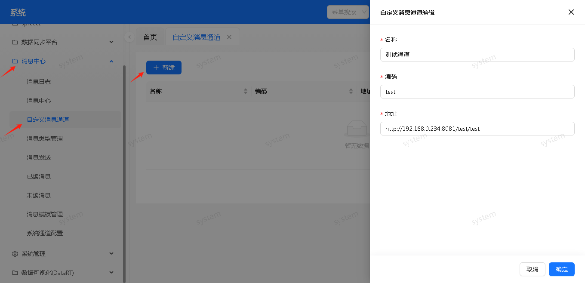Click the 确定 button
The height and width of the screenshot is (283, 585).
561,269
